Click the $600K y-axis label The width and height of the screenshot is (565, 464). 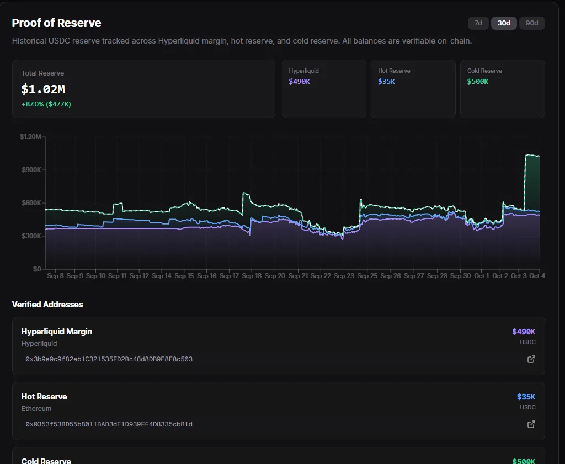point(31,203)
